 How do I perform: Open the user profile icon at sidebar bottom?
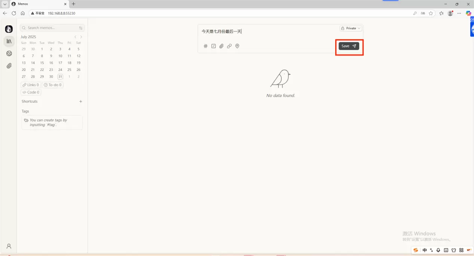pos(9,246)
